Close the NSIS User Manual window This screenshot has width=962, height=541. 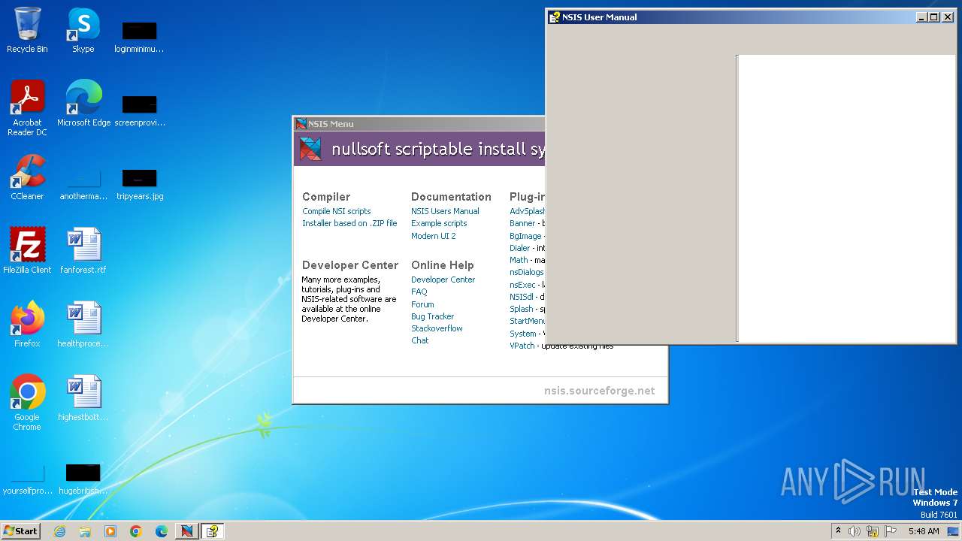click(x=948, y=17)
